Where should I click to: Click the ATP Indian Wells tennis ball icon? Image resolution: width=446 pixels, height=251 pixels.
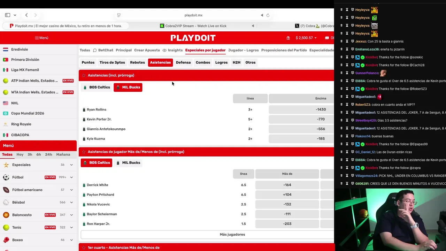coord(6,81)
